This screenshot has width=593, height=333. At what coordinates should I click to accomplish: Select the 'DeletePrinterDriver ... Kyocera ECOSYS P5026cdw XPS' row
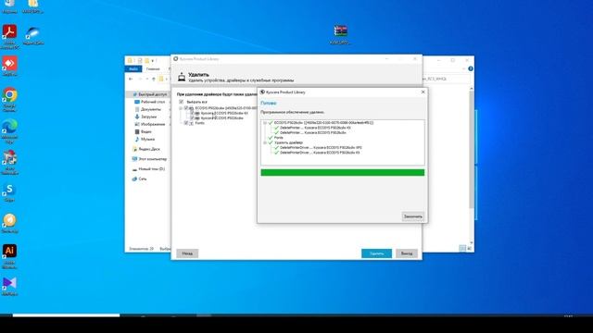point(321,148)
